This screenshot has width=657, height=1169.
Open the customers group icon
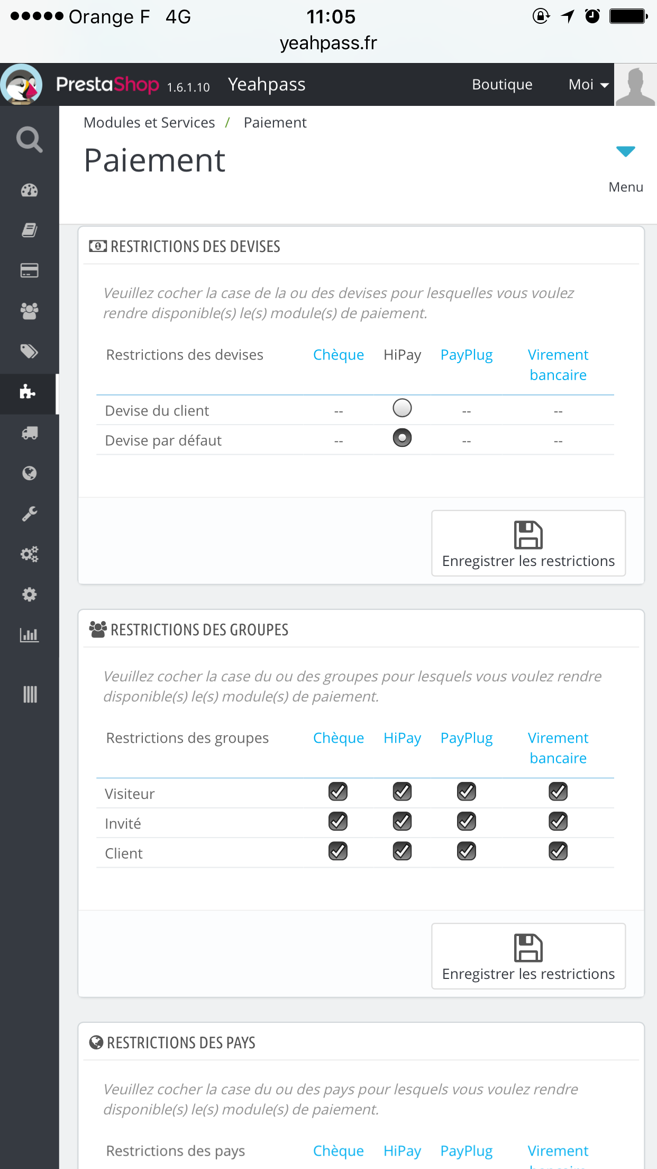pos(29,311)
